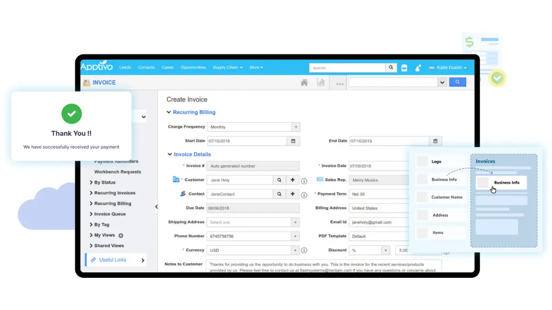Toggle the Business Info field in the Invoices panel
The height and width of the screenshot is (310, 552).
tap(501, 182)
